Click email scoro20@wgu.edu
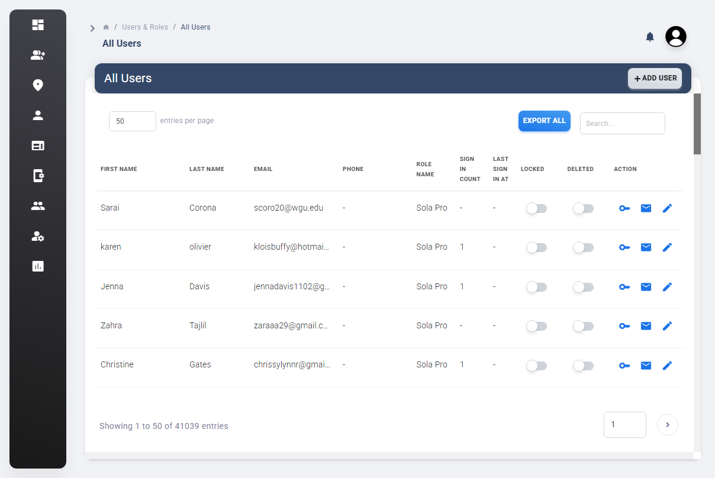 (x=289, y=208)
